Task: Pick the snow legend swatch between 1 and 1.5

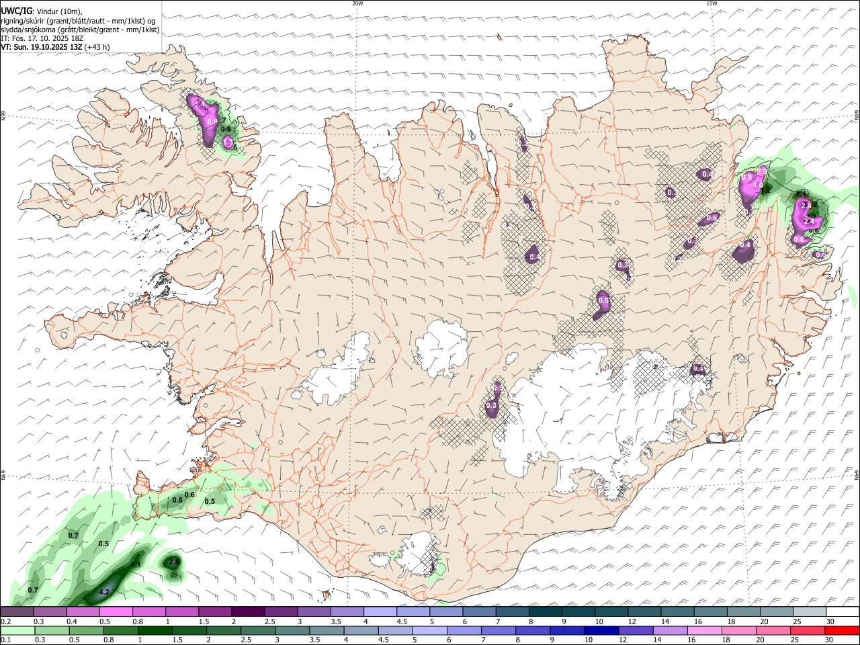Action: pyautogui.click(x=181, y=612)
